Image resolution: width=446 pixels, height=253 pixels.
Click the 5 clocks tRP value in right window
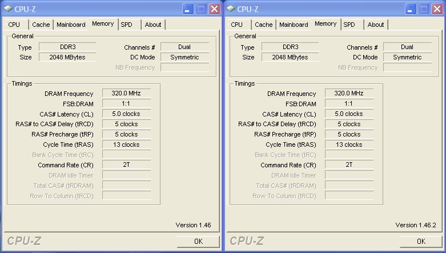[349, 134]
